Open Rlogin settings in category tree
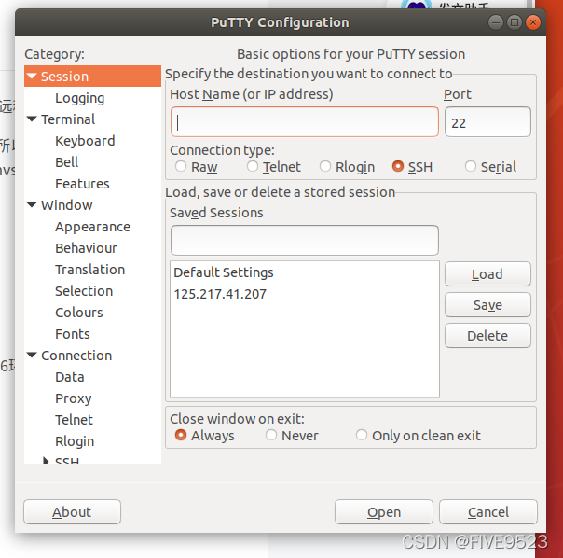Screen dimensions: 563x558 [75, 441]
